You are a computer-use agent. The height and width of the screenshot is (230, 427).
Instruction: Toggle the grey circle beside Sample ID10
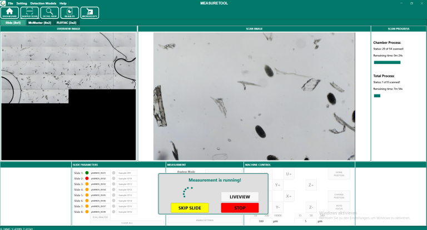[114, 178]
